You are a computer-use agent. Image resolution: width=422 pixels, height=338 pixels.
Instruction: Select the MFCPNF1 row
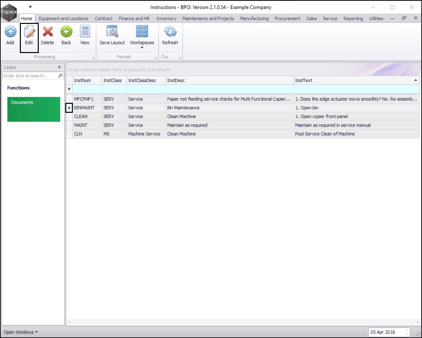click(243, 99)
